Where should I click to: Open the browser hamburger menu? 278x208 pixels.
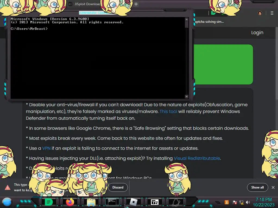click(272, 13)
